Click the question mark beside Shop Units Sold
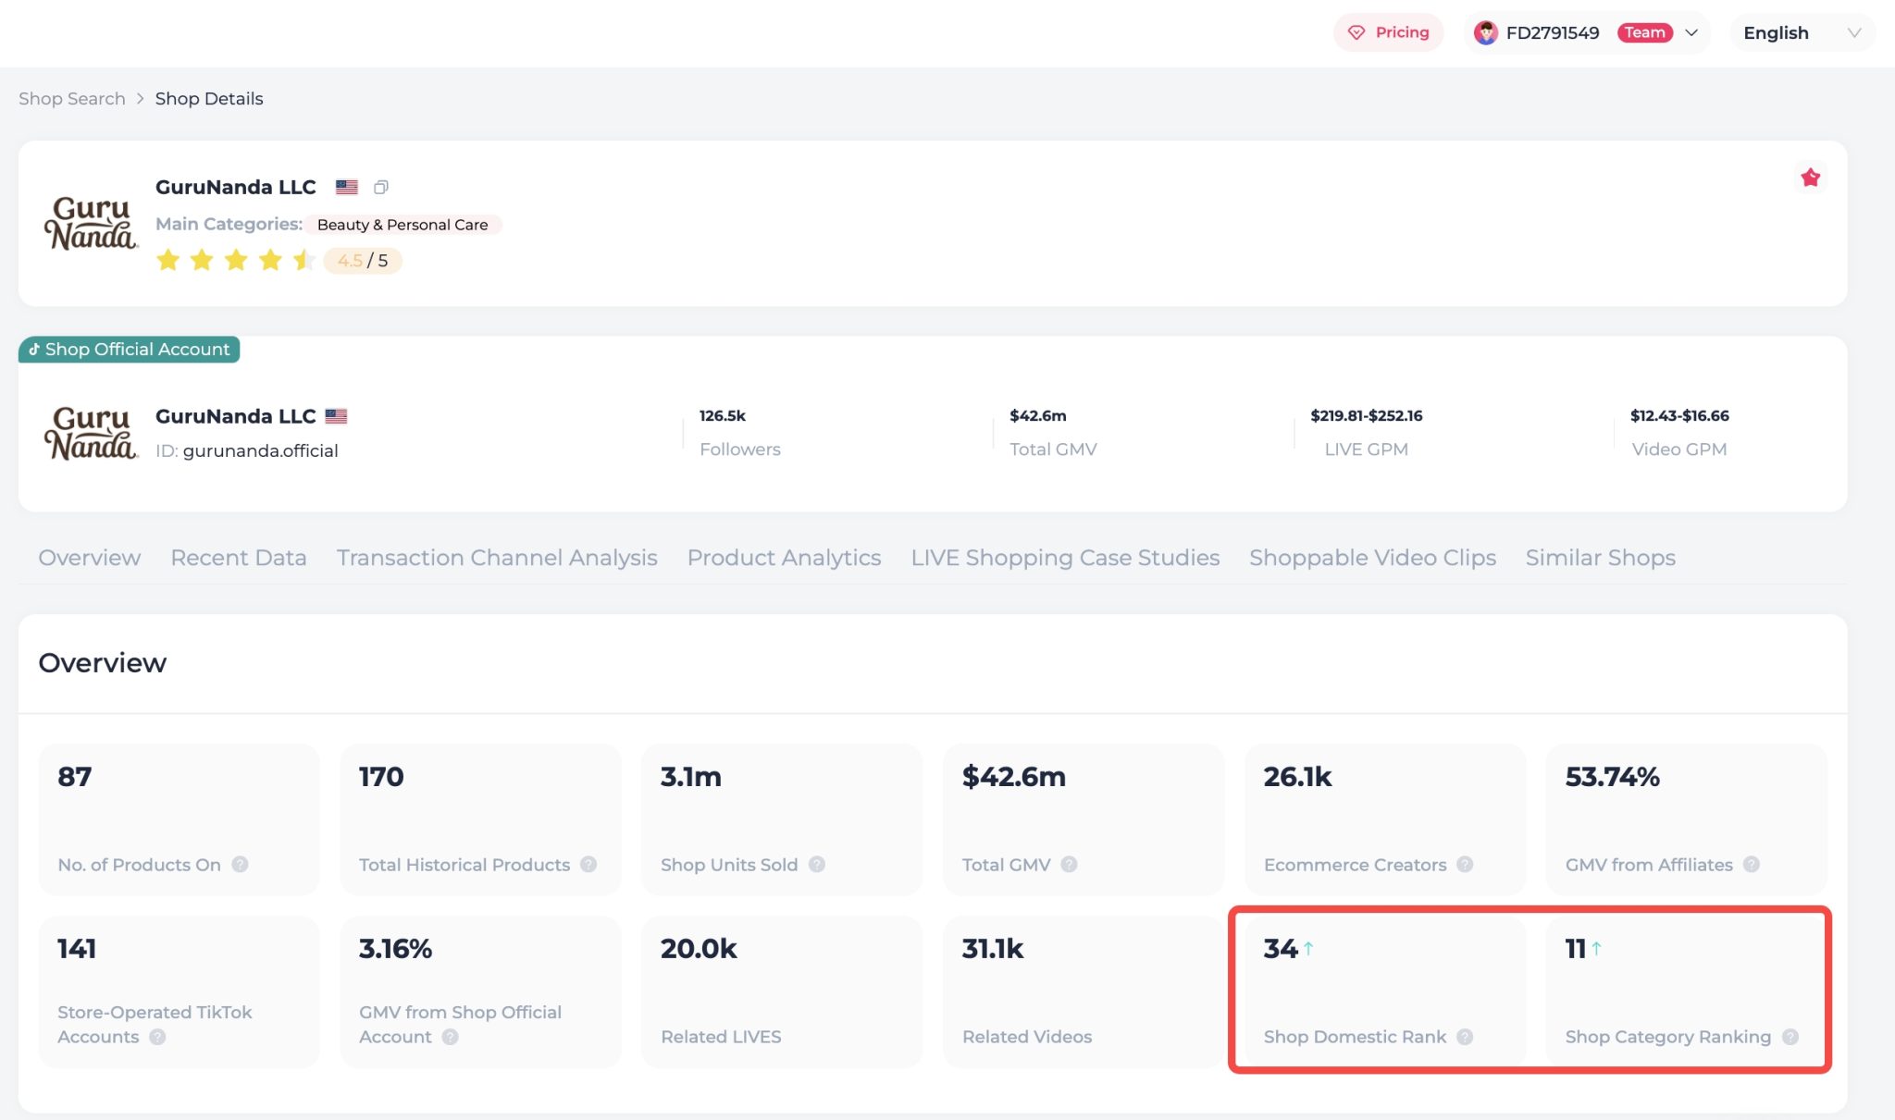 tap(817, 865)
